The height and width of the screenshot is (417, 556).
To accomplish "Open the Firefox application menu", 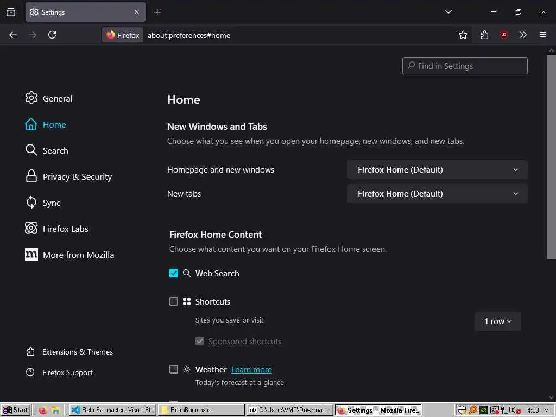I will pyautogui.click(x=543, y=35).
